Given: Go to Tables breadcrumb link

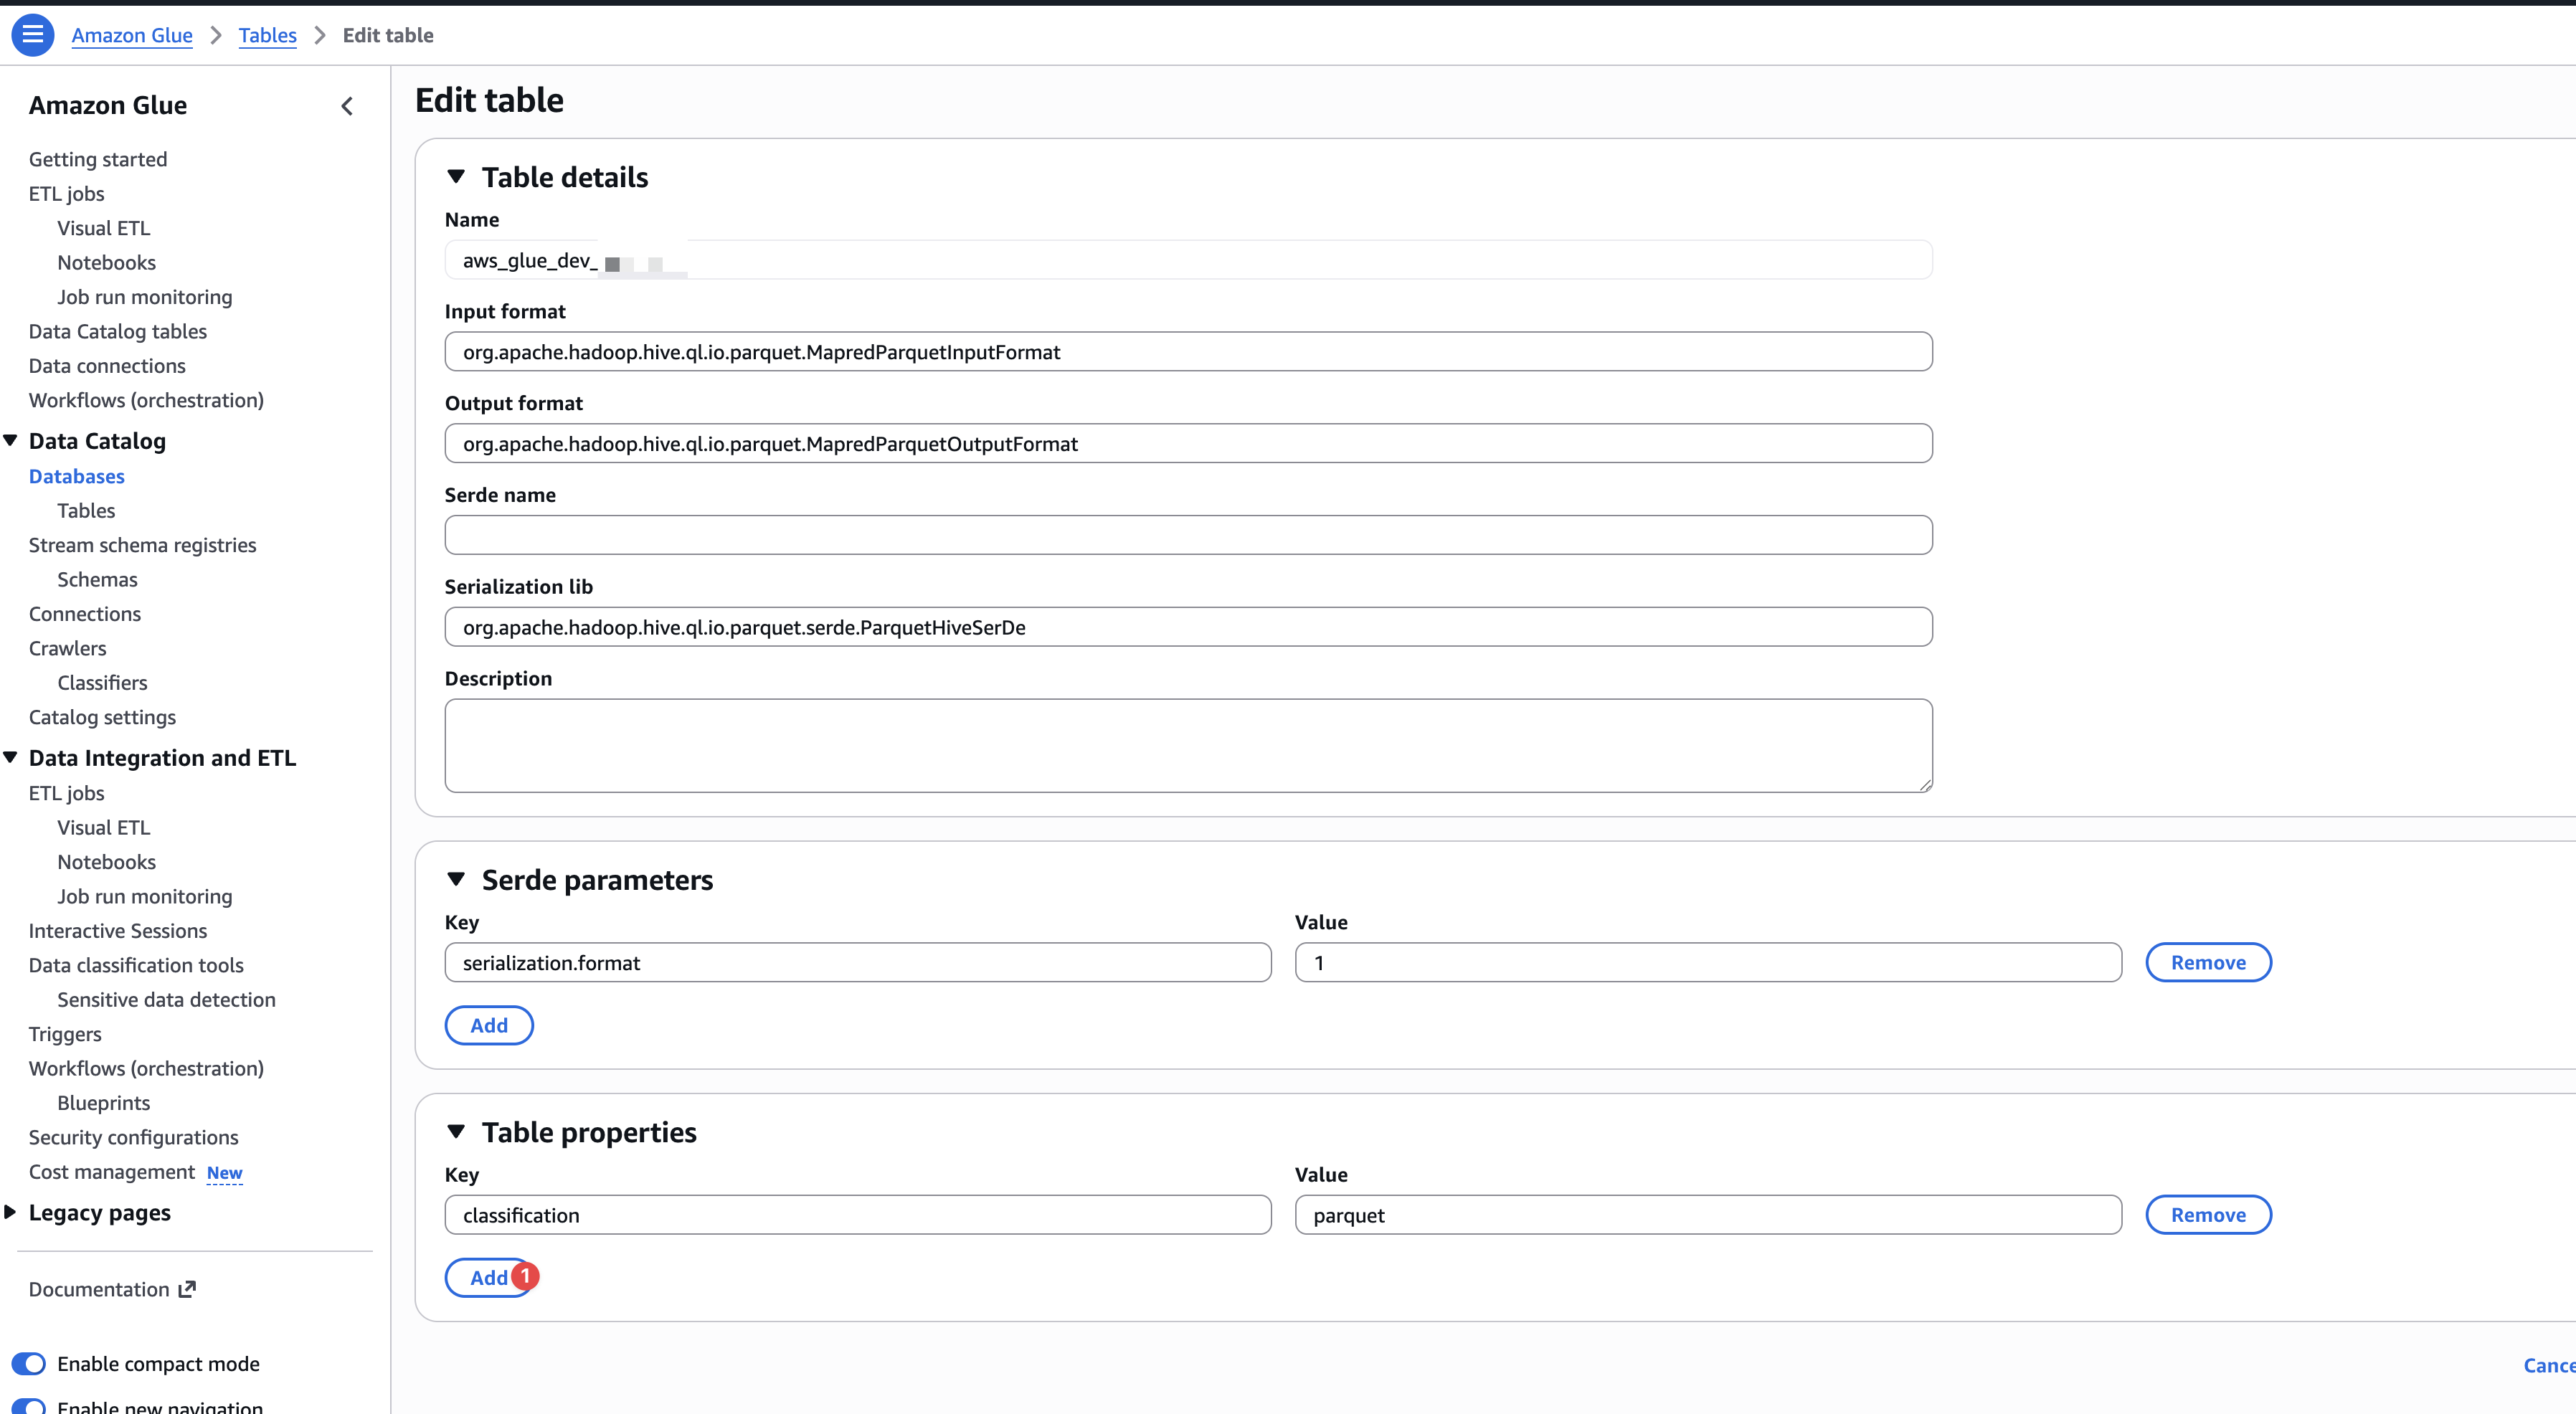Looking at the screenshot, I should (x=267, y=35).
